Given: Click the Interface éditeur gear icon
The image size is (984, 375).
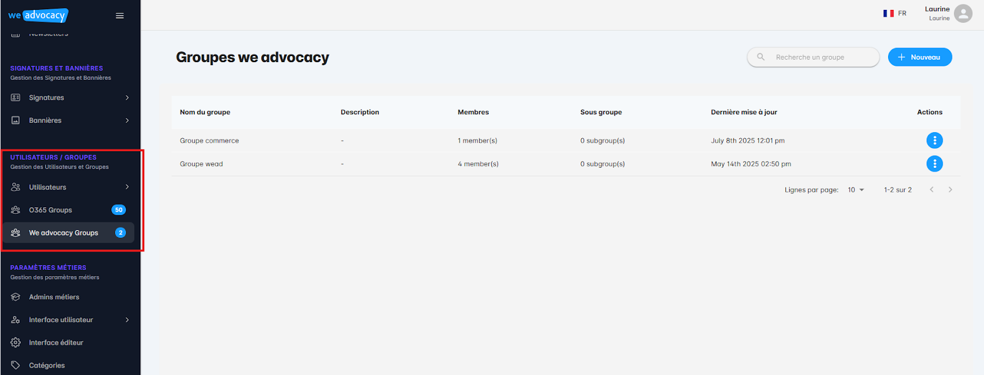Looking at the screenshot, I should [16, 342].
